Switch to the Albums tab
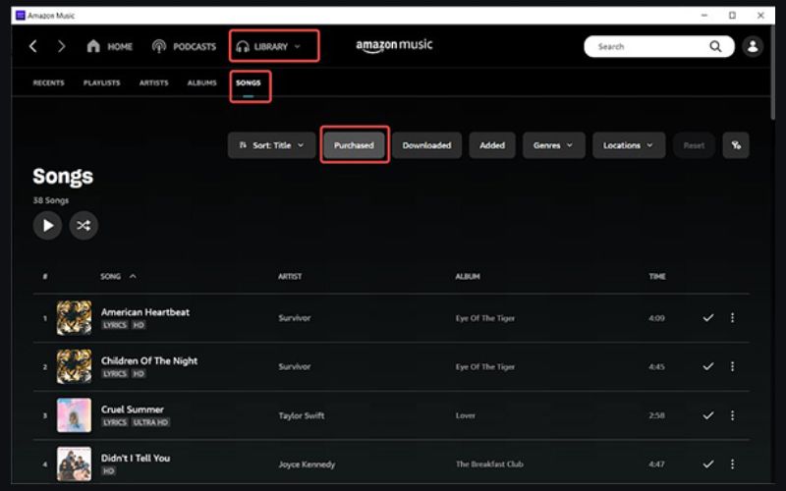 [202, 83]
